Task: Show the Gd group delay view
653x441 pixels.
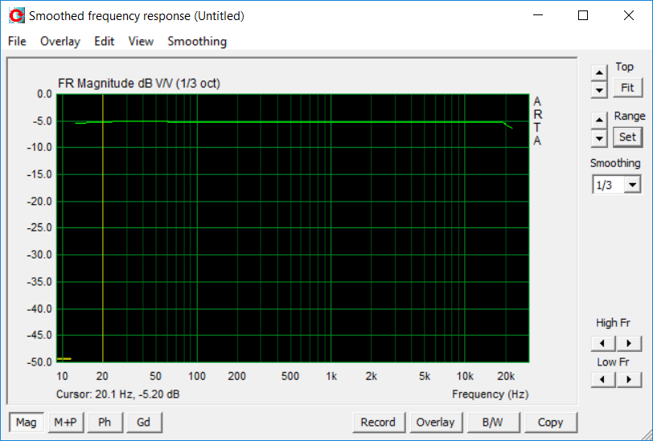Action: (144, 423)
